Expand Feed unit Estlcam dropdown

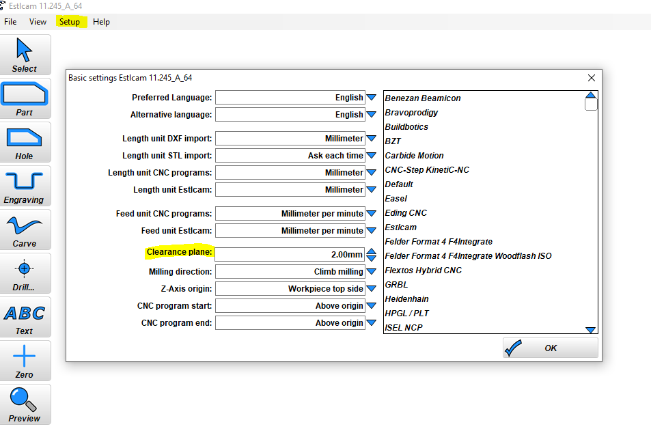click(372, 231)
